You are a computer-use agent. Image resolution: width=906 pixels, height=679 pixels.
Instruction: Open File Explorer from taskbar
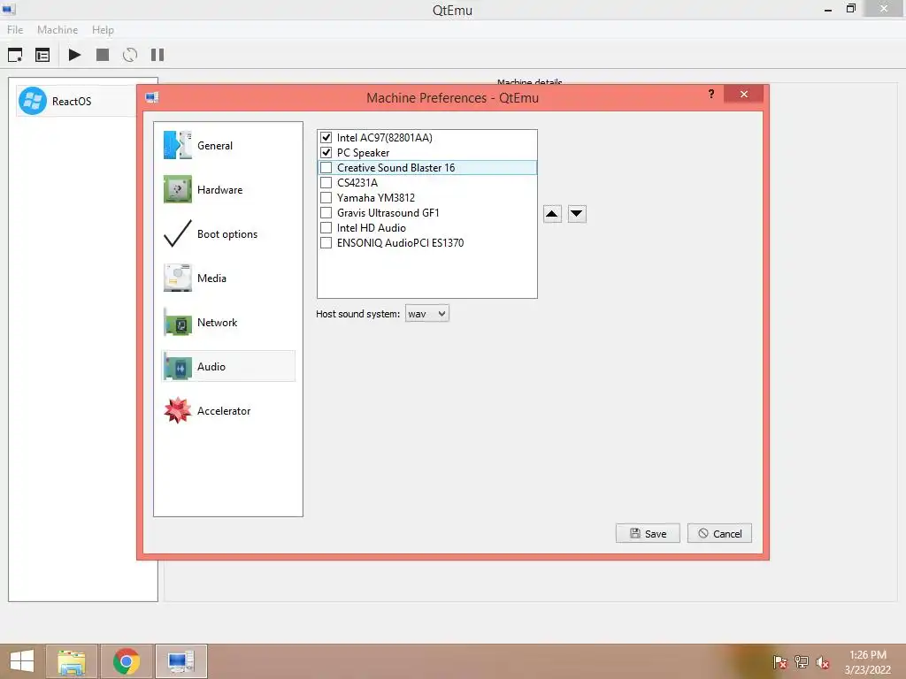click(73, 661)
